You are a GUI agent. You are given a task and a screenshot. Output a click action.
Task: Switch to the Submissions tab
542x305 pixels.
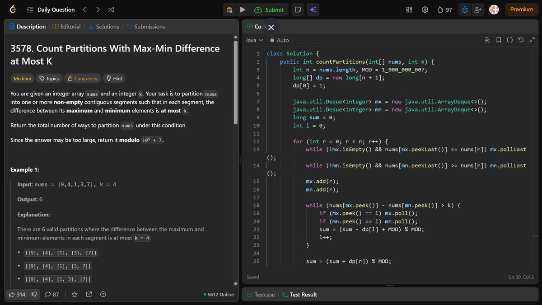pos(145,27)
